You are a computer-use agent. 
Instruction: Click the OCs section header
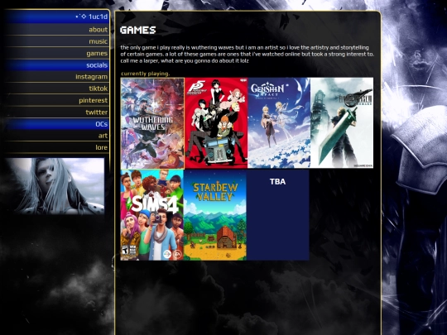point(102,124)
